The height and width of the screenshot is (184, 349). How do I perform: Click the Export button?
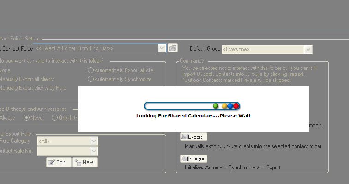[x=193, y=137]
